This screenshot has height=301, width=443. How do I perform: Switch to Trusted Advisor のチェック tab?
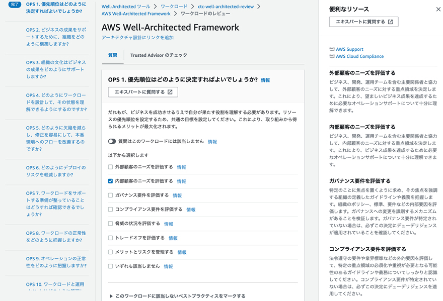click(x=159, y=55)
